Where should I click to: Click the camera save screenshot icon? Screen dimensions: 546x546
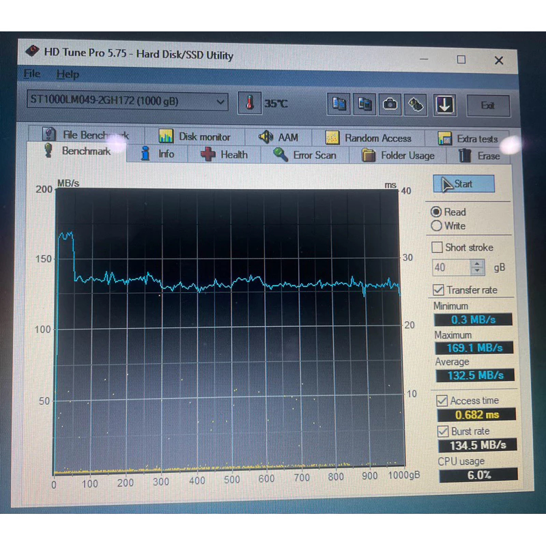[x=390, y=104]
